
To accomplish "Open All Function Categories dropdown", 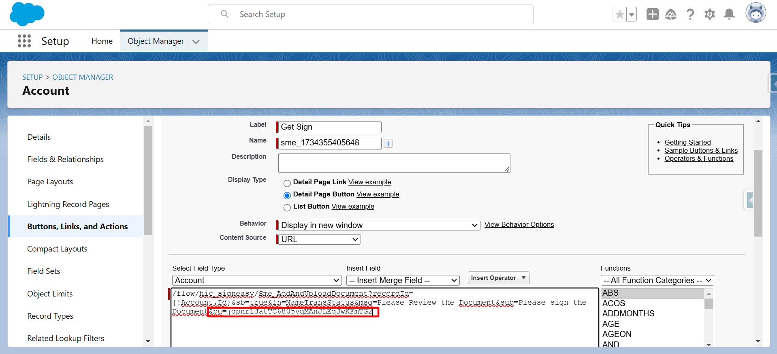I will click(657, 280).
